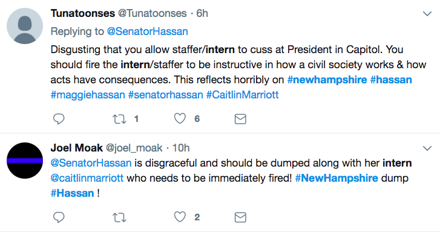The image size is (440, 233).
Task: Retweet the Tunatoonses tweet
Action: [x=119, y=119]
